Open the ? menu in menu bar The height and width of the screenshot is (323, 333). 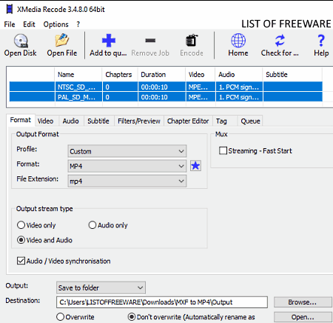[x=78, y=24]
